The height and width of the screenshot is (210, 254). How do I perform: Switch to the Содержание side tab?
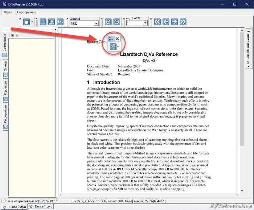(x=5, y=45)
